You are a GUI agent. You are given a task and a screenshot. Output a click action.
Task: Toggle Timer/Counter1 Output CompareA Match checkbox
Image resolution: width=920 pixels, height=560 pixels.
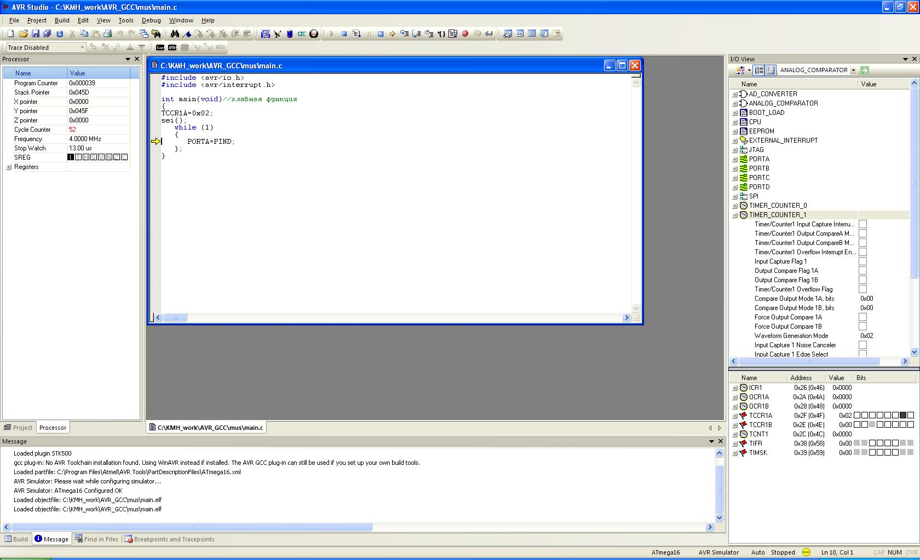pos(863,234)
